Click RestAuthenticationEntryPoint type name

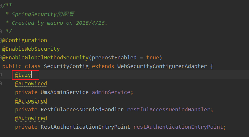85,127
